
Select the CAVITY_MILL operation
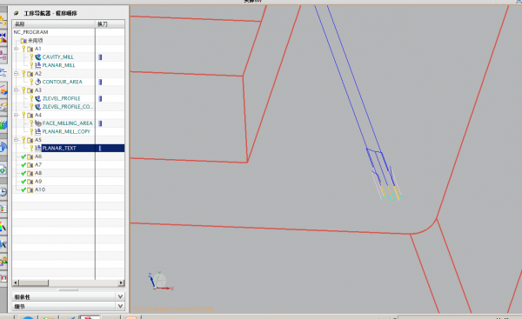(x=58, y=56)
